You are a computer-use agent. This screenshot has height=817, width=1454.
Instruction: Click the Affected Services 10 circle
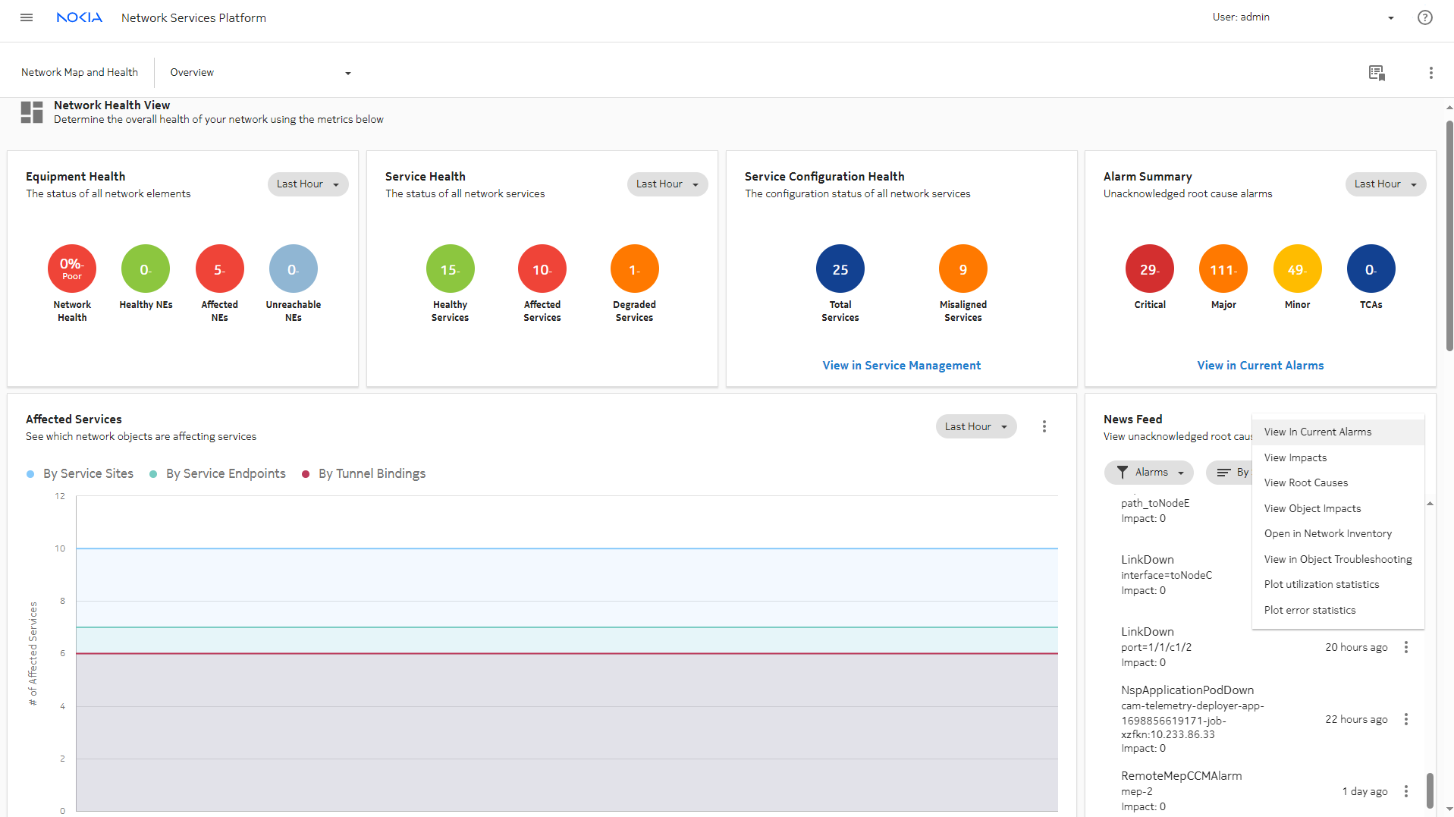click(x=542, y=269)
